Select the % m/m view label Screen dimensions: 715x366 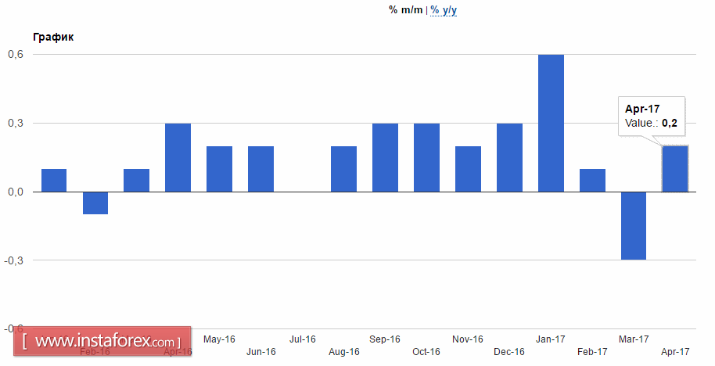click(x=406, y=9)
